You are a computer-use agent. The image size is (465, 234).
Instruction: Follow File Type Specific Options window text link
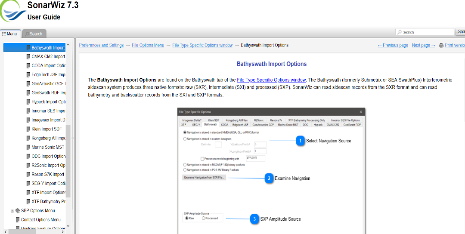[x=271, y=80]
